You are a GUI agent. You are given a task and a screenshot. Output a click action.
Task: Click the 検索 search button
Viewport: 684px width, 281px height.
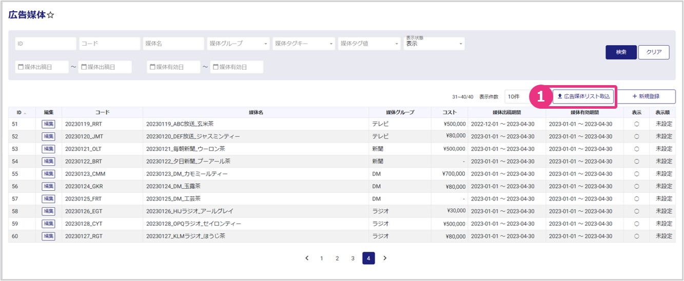coord(621,52)
